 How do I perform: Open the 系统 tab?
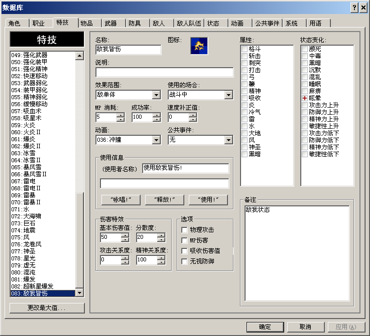294,24
